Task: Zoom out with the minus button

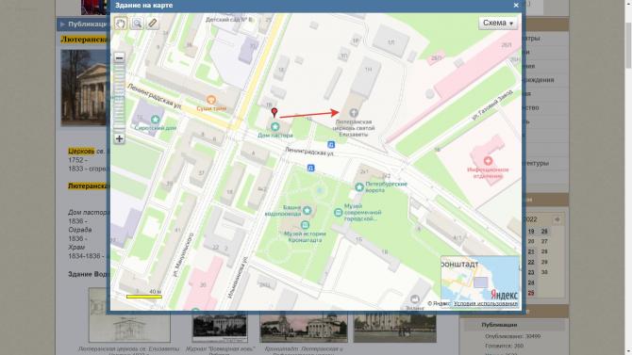Action: click(119, 57)
